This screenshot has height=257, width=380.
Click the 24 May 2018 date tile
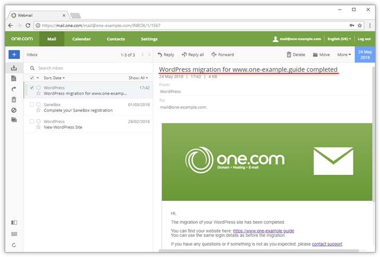[365, 55]
